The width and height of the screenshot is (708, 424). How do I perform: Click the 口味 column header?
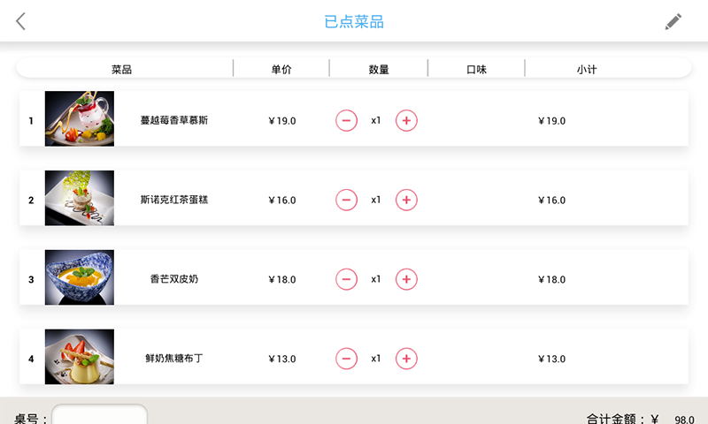coord(476,70)
